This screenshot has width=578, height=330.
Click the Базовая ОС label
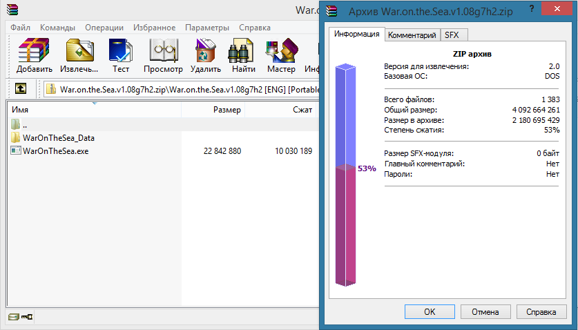pyautogui.click(x=405, y=77)
